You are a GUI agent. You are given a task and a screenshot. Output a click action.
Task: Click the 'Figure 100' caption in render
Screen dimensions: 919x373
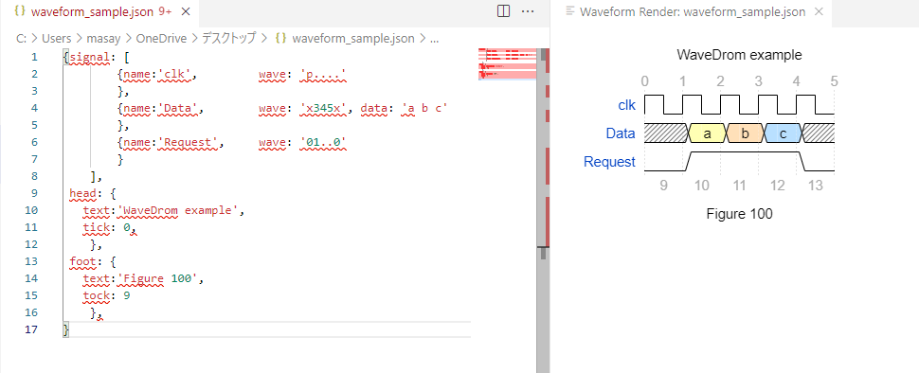739,214
